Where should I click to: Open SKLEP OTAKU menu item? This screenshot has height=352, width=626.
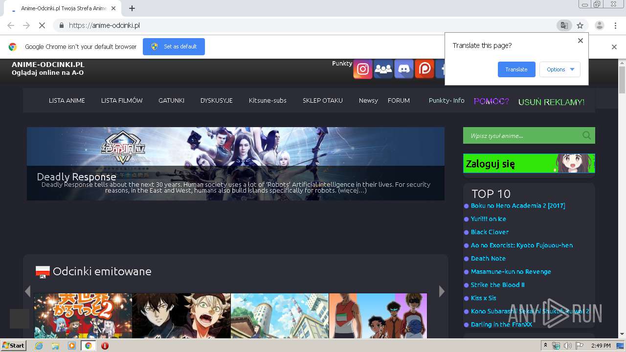tap(323, 100)
